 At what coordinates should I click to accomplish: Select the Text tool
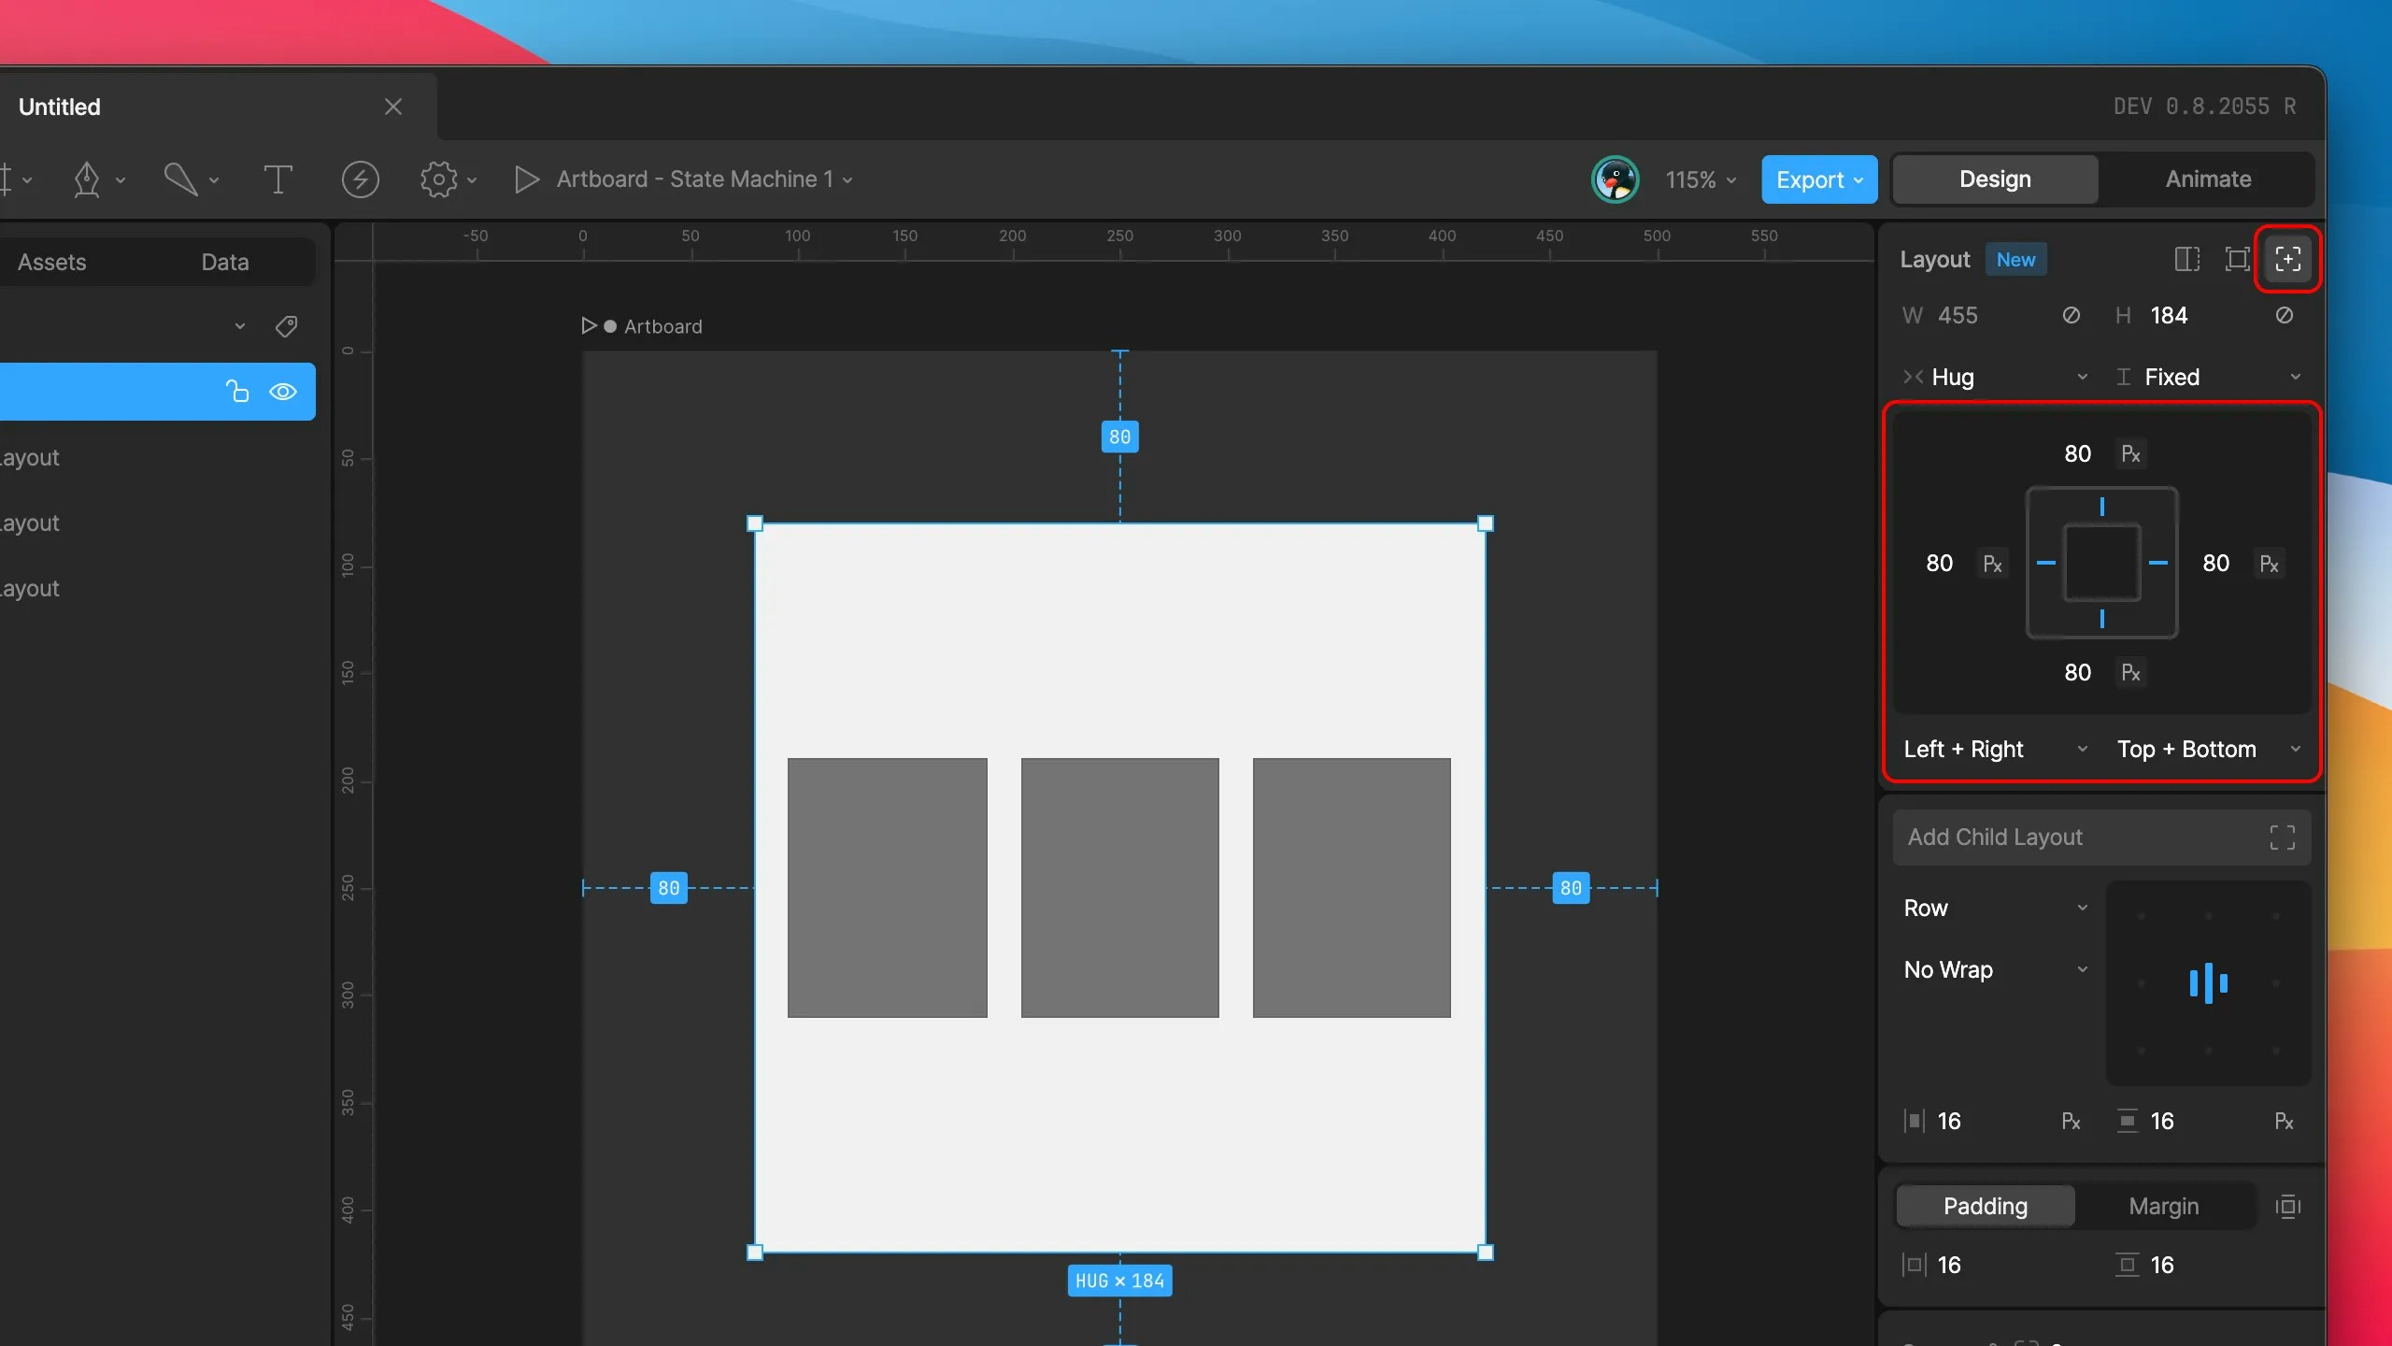tap(278, 179)
